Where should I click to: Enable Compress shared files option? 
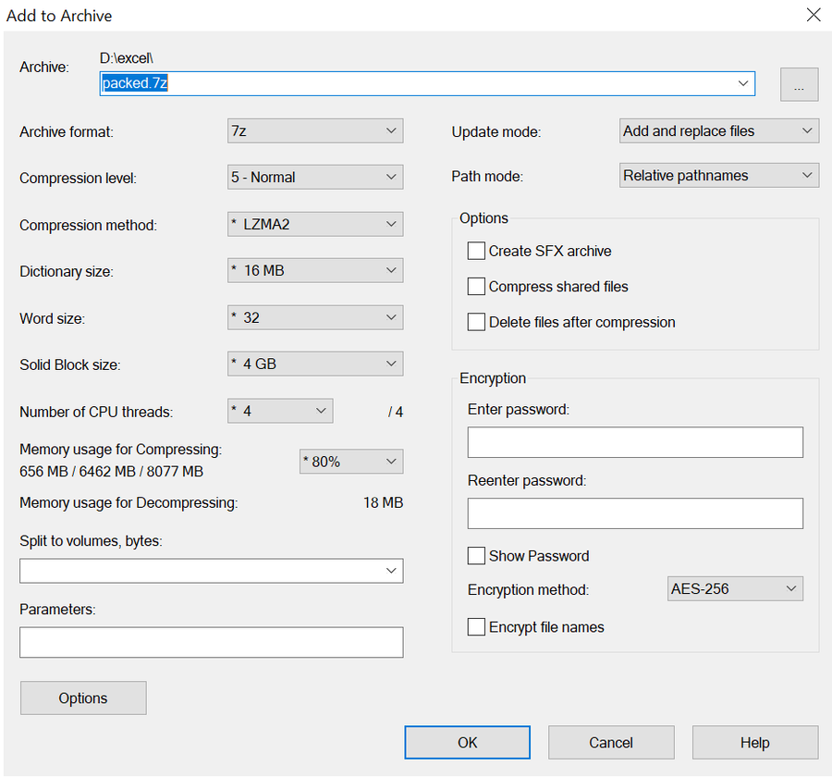476,286
